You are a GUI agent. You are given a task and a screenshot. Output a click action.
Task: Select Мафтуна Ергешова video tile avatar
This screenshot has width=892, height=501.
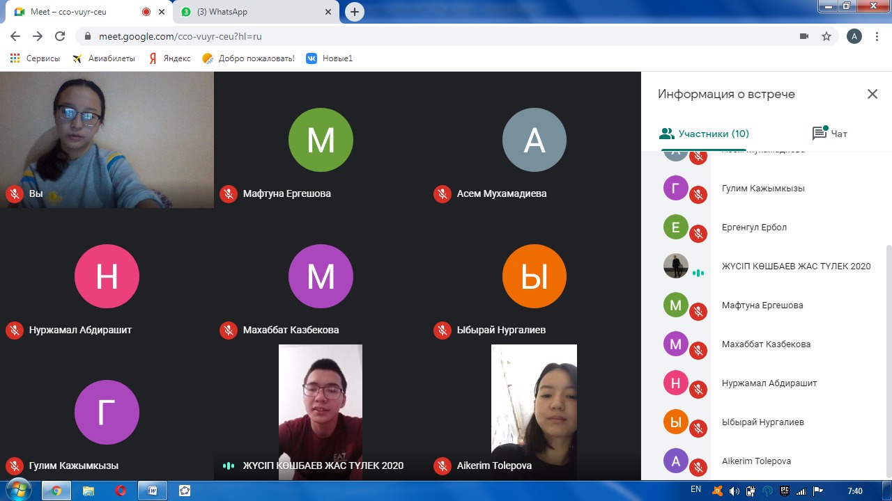(321, 140)
